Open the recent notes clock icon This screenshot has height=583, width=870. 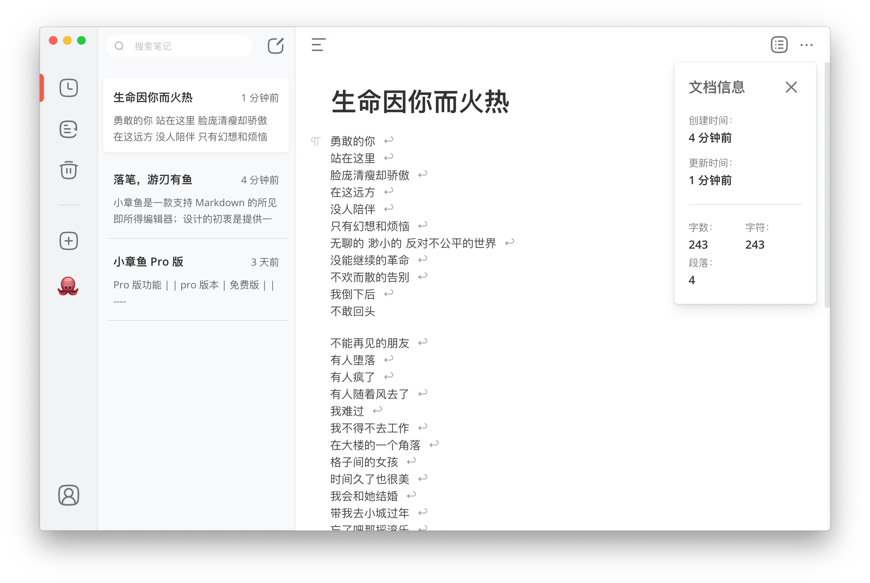coord(69,88)
